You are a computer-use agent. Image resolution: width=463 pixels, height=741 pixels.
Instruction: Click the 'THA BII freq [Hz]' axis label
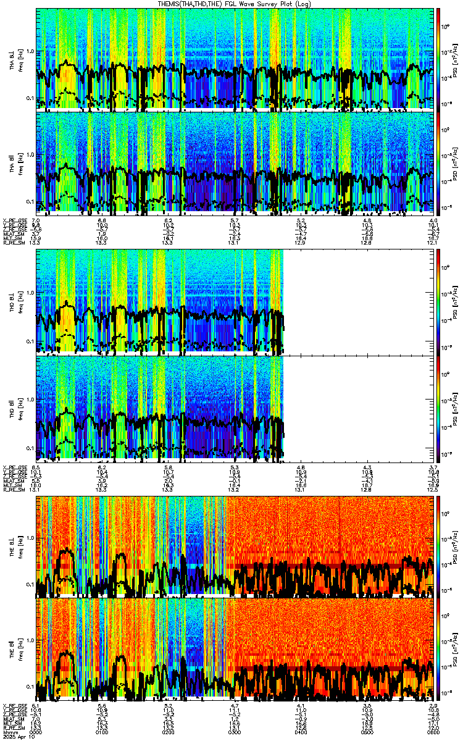click(x=15, y=163)
